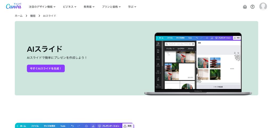Switch to the スタイル tab
The image size is (273, 128).
tap(191, 49)
